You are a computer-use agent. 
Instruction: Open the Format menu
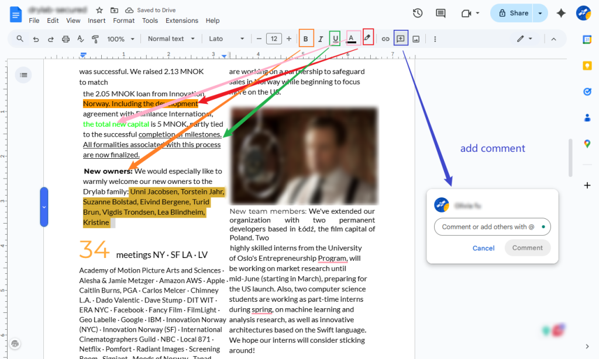coord(123,20)
